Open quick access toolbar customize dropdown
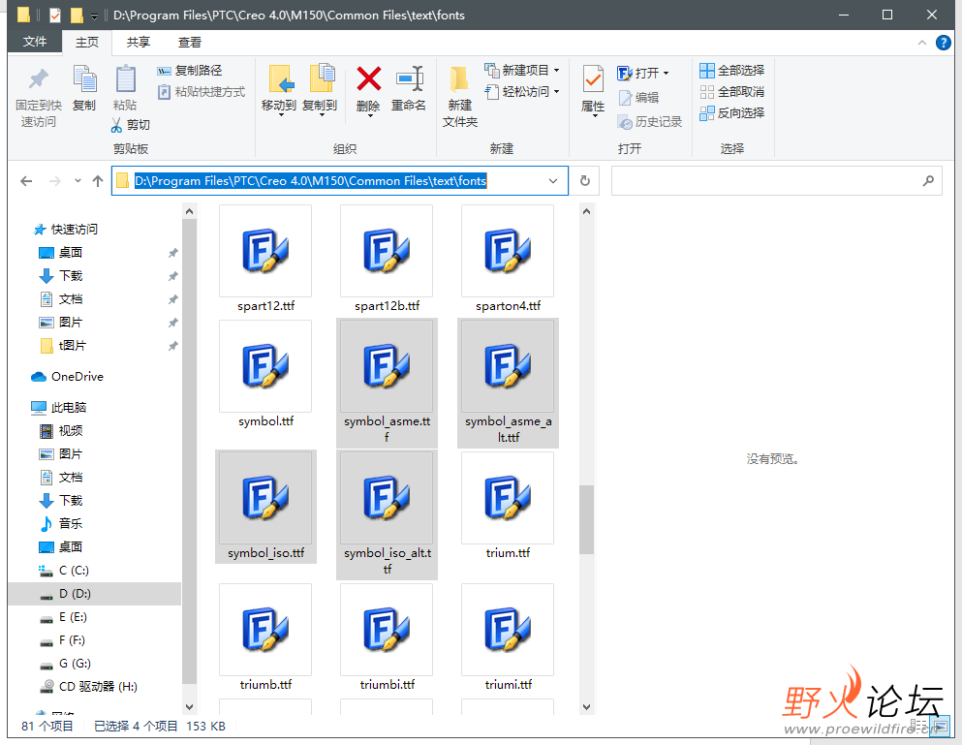 coord(94,16)
